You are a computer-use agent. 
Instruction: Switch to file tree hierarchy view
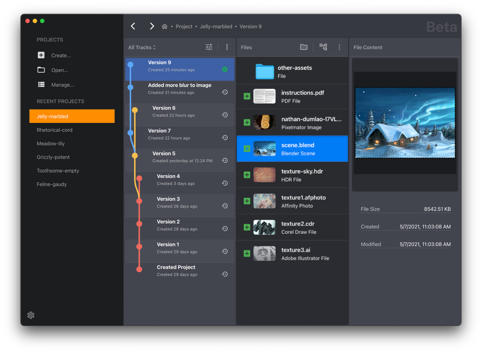[323, 47]
